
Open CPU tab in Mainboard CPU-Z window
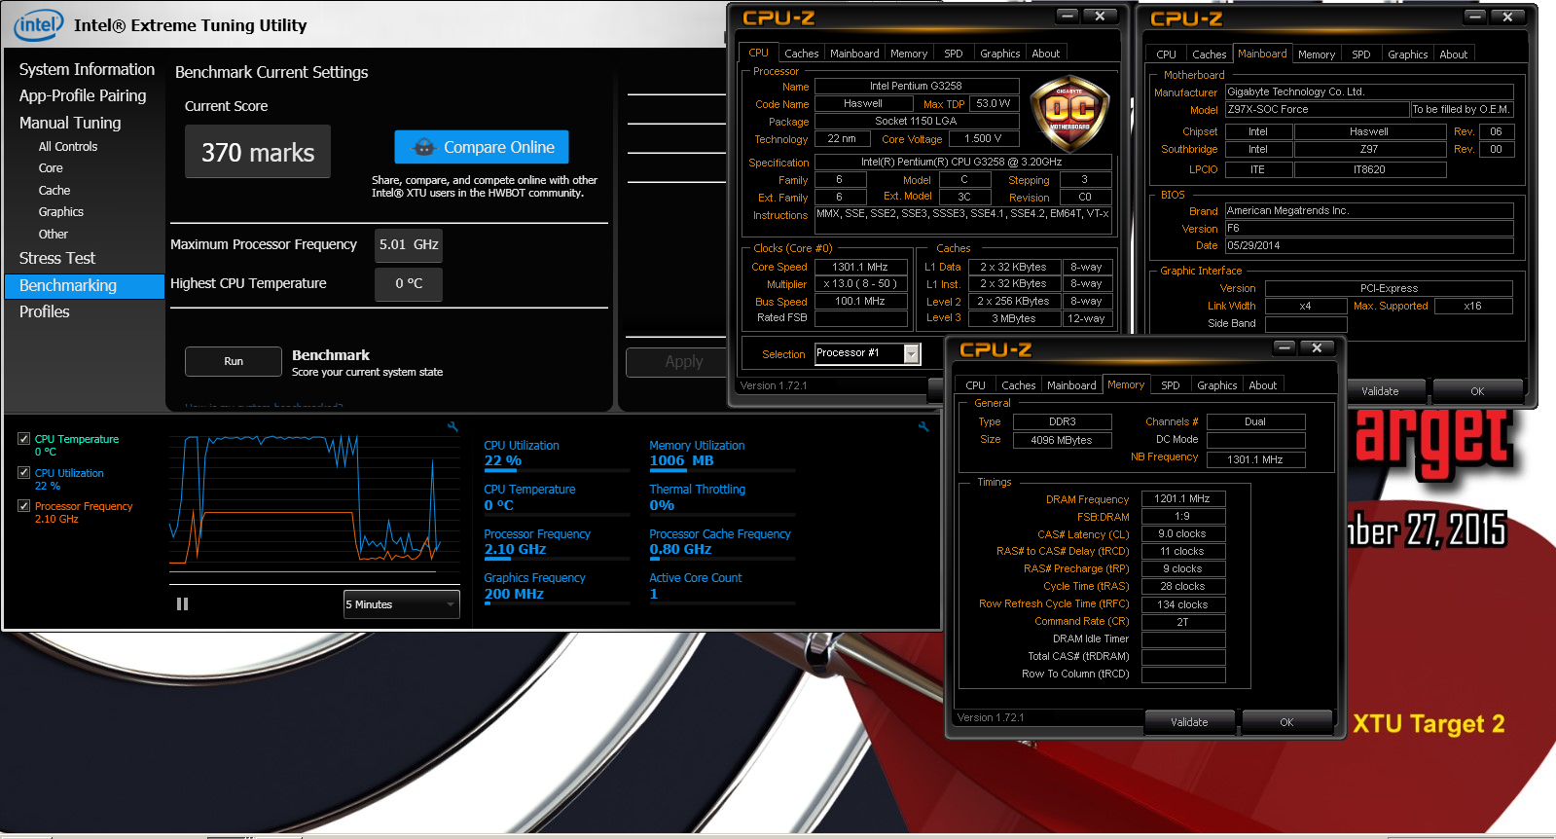point(1167,55)
